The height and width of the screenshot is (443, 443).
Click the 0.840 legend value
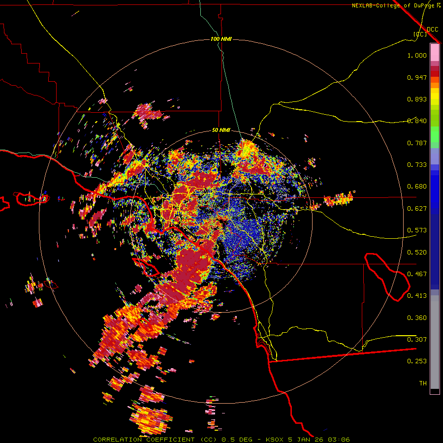pos(417,121)
